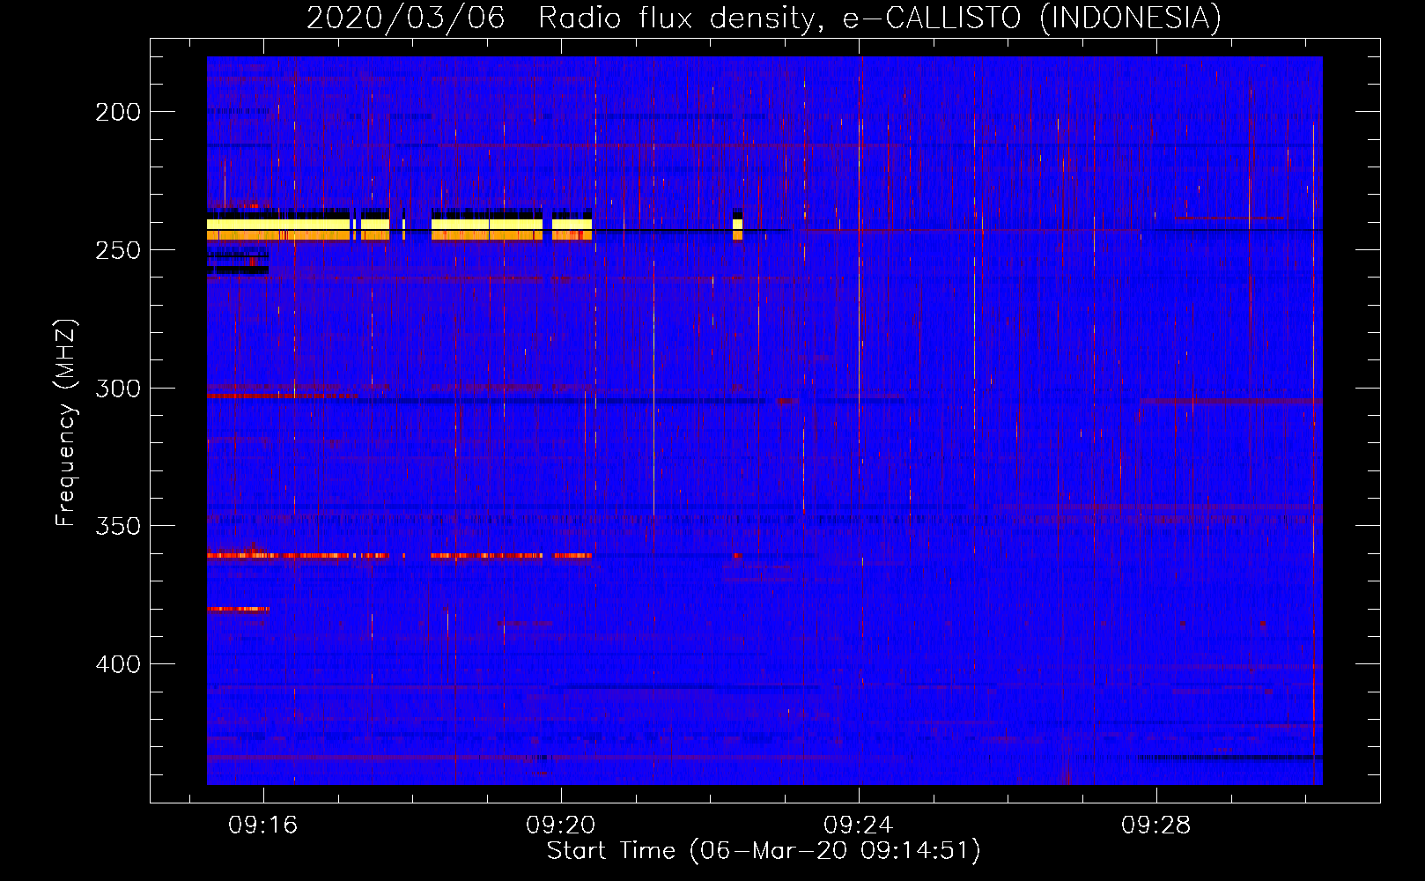1425x881 pixels.
Task: Click the 09:16 time tick label
Action: [x=263, y=825]
